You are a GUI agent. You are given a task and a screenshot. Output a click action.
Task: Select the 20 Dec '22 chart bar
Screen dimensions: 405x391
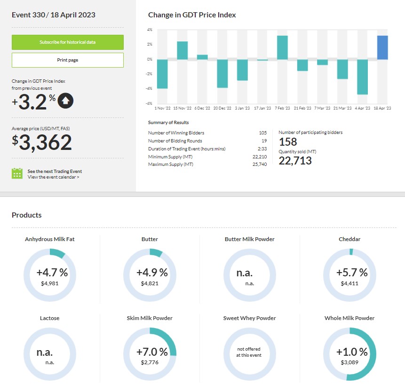[x=222, y=74]
